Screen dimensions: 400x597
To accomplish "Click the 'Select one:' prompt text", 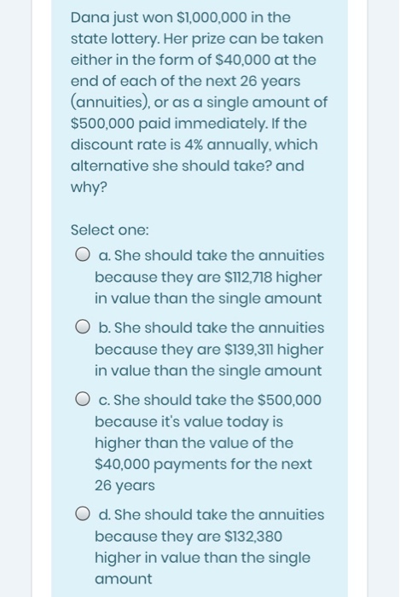I will tap(110, 230).
